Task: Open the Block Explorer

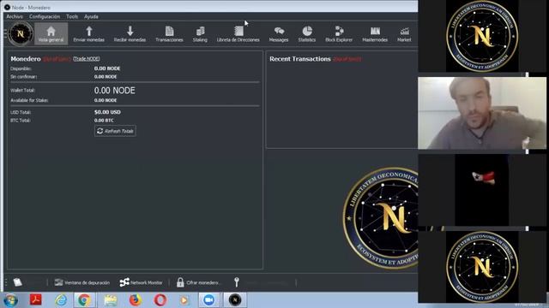Action: [x=339, y=34]
